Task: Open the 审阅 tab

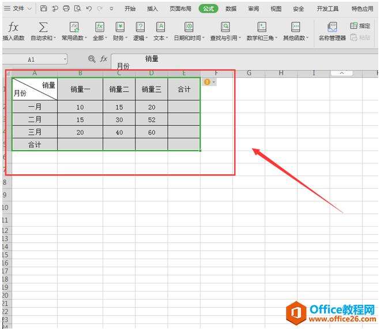Action: click(x=254, y=9)
